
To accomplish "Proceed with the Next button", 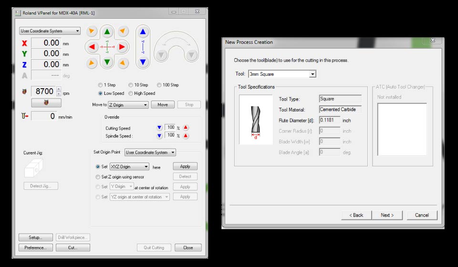I will click(387, 215).
